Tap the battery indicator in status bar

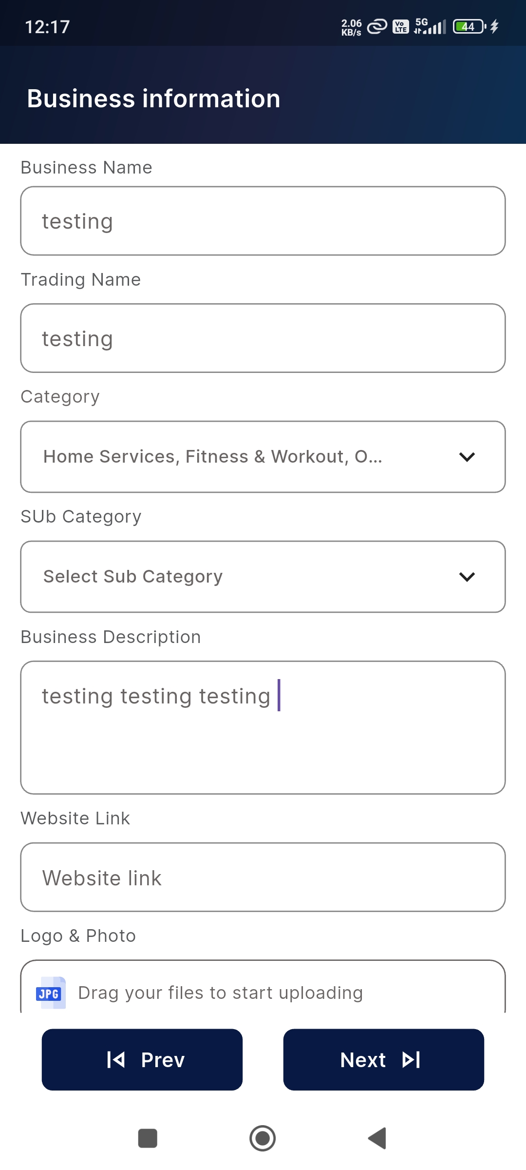click(469, 26)
